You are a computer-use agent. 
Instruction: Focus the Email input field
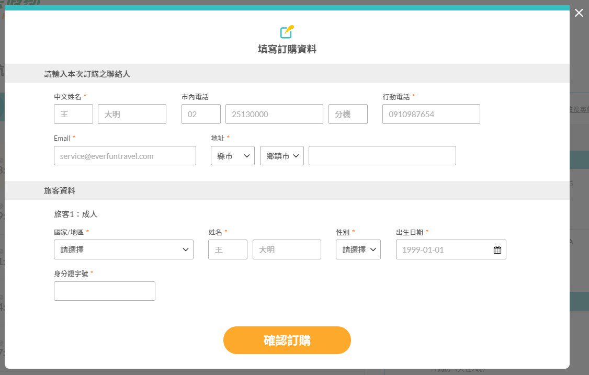[x=124, y=156]
